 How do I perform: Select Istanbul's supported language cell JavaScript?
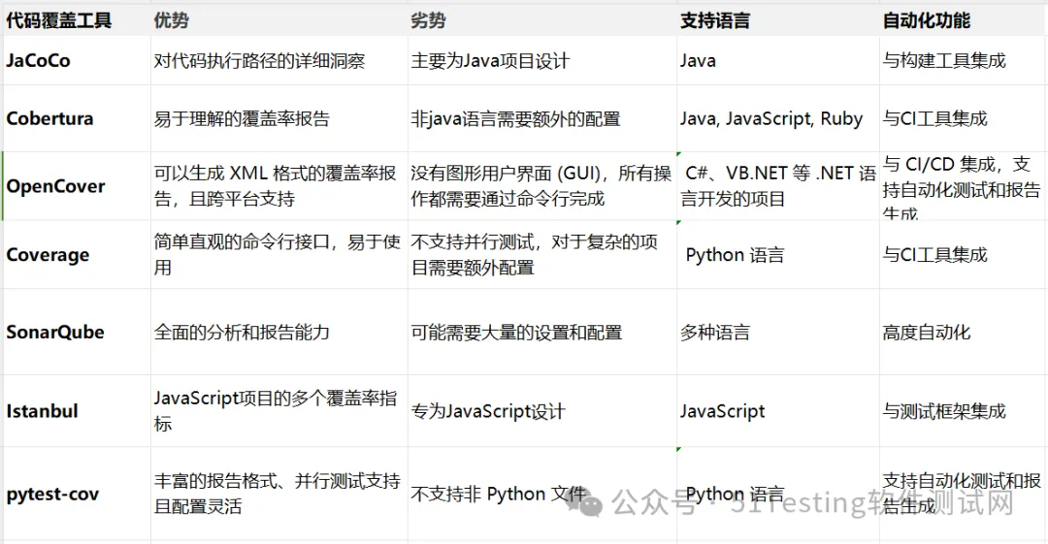click(778, 410)
